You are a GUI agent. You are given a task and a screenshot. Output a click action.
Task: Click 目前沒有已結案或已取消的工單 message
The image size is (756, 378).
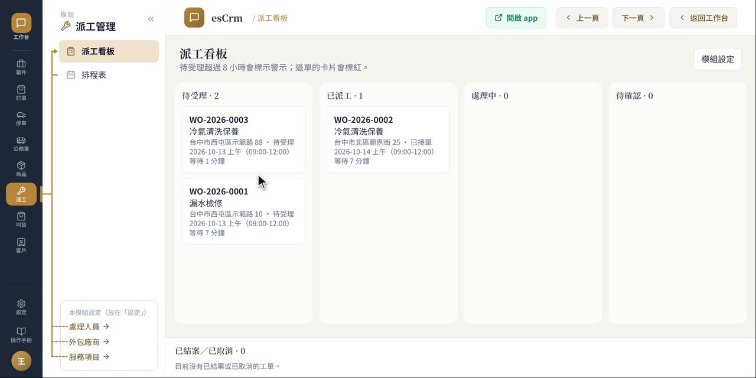tap(228, 366)
